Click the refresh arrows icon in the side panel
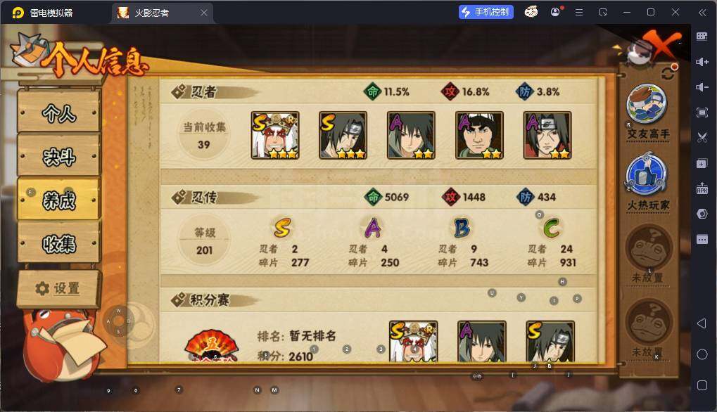Screen dimensions: 717x412 point(668,72)
